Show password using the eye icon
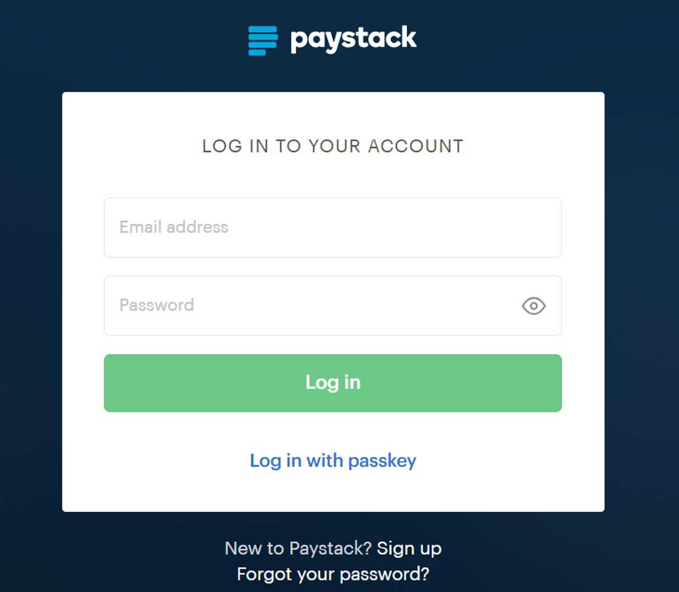The height and width of the screenshot is (592, 679). pyautogui.click(x=533, y=306)
